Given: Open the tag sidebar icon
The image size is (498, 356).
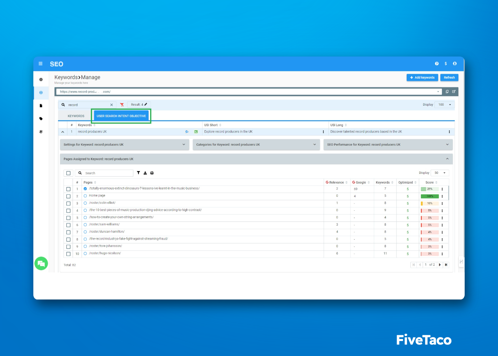Looking at the screenshot, I should [x=41, y=119].
